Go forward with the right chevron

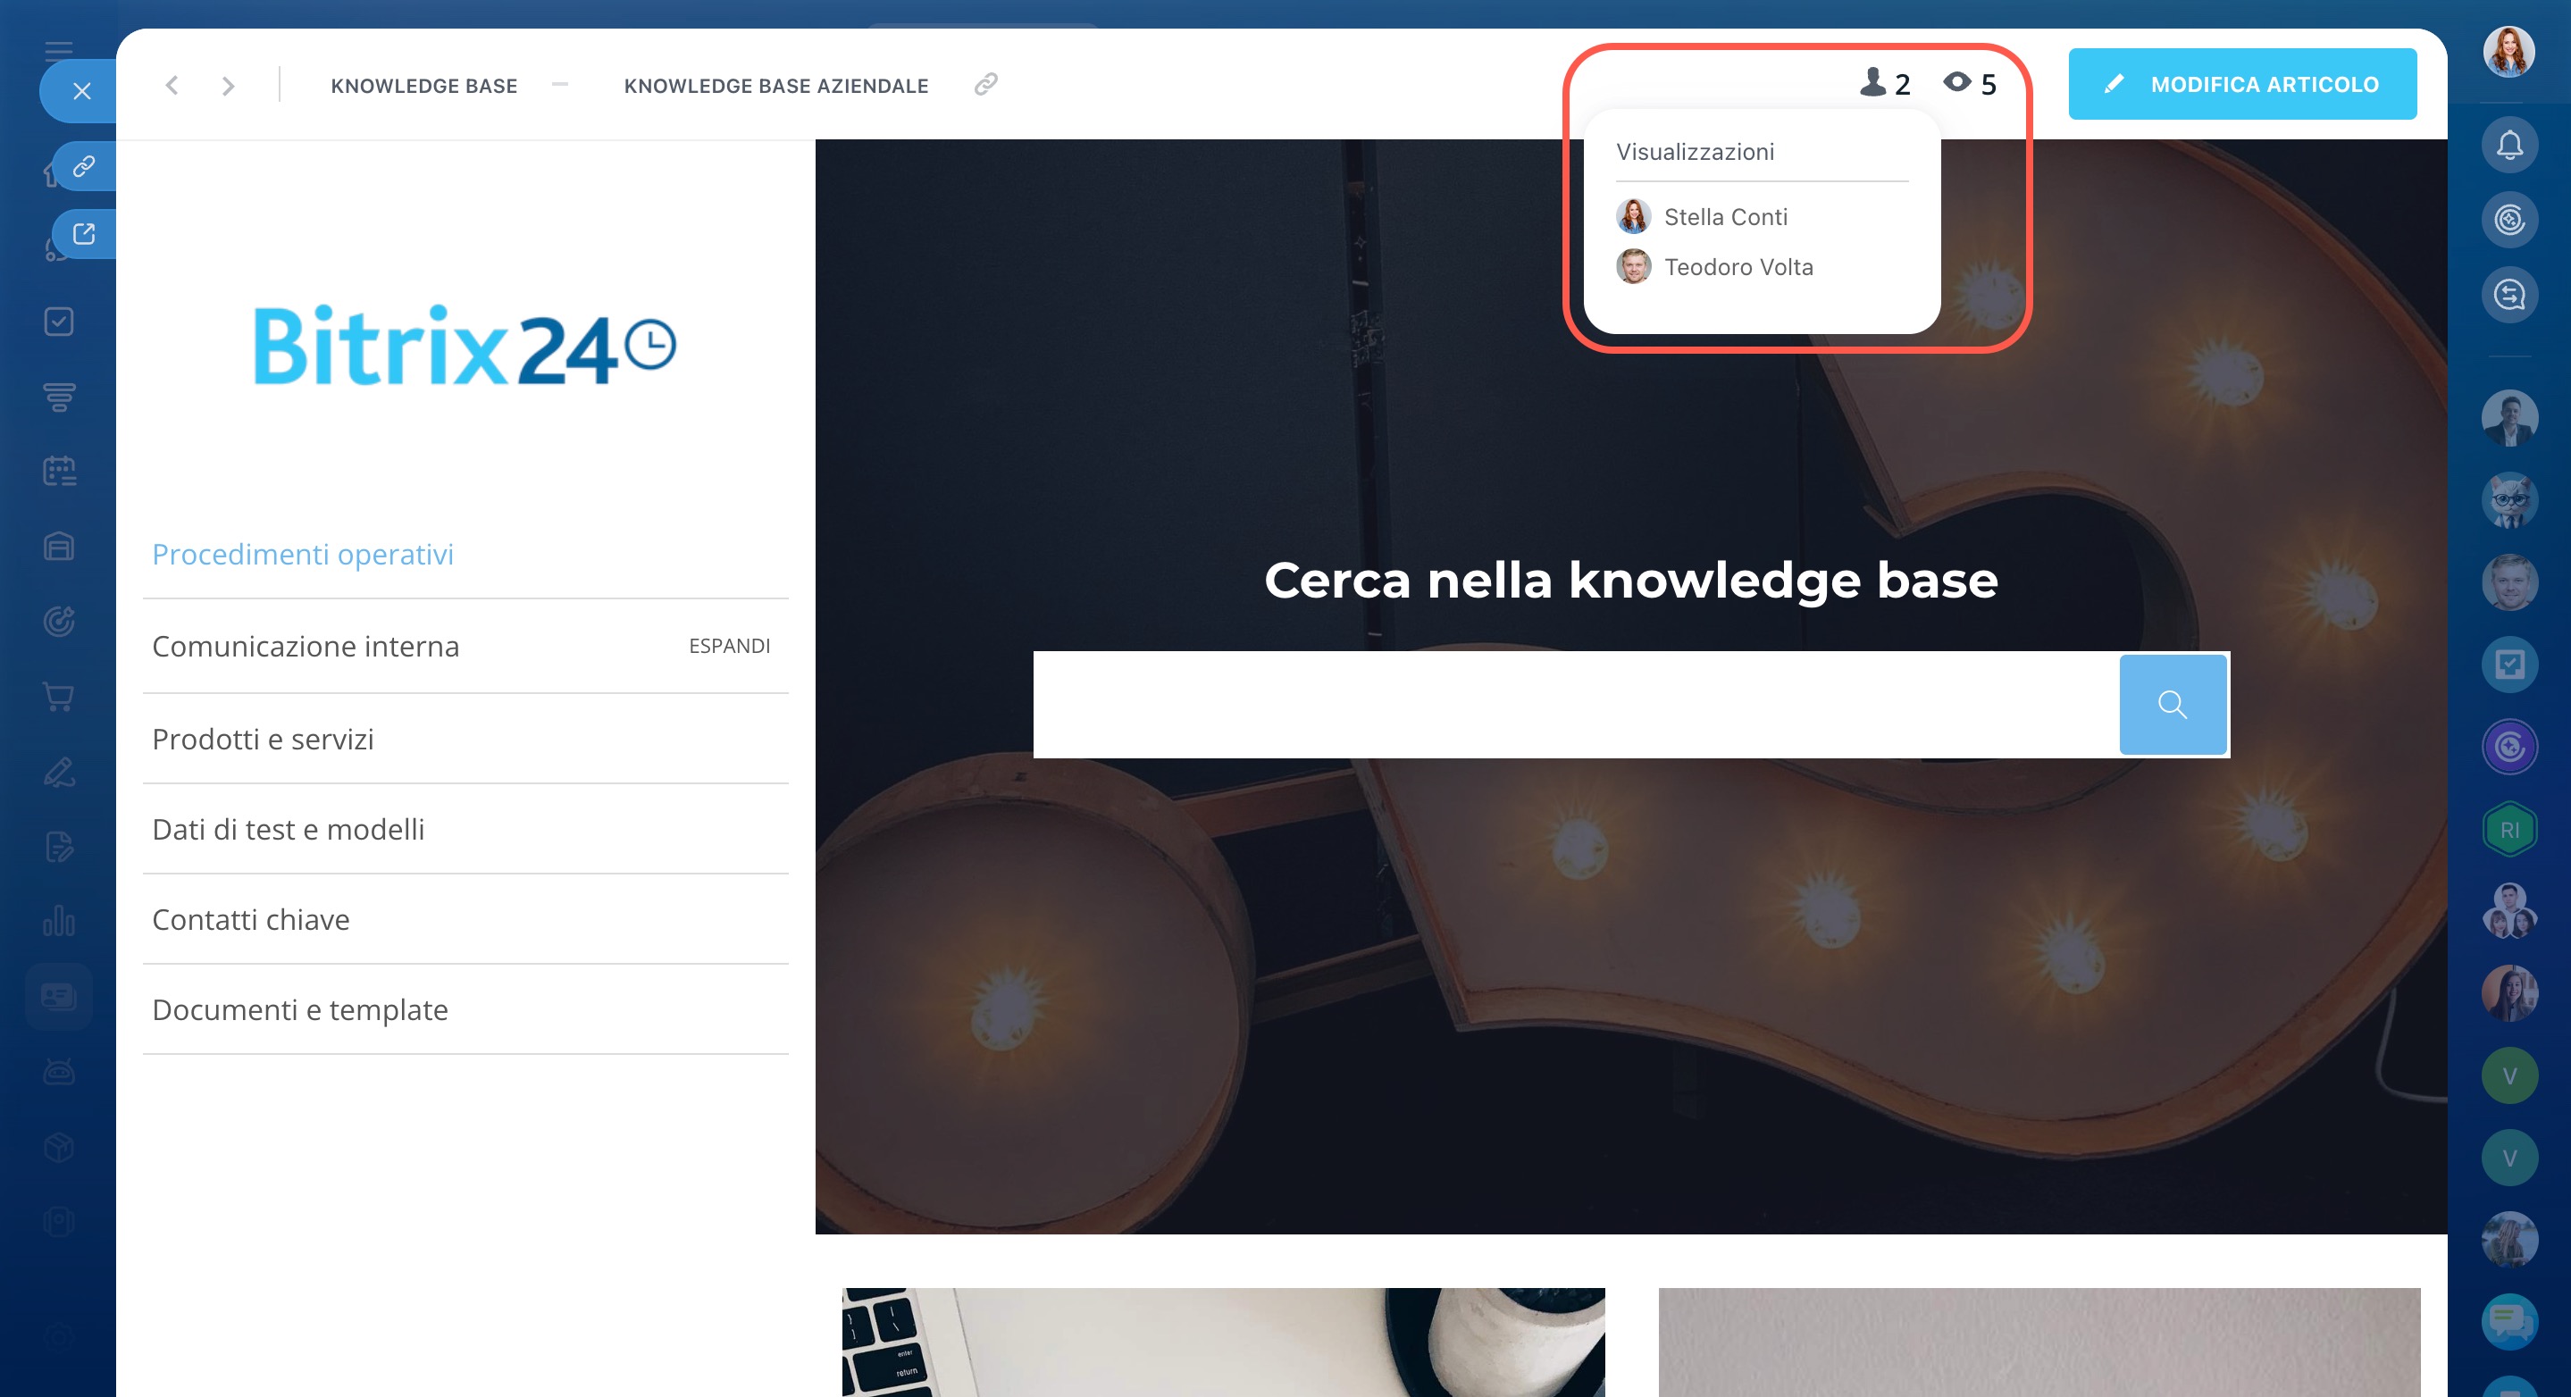coord(228,86)
